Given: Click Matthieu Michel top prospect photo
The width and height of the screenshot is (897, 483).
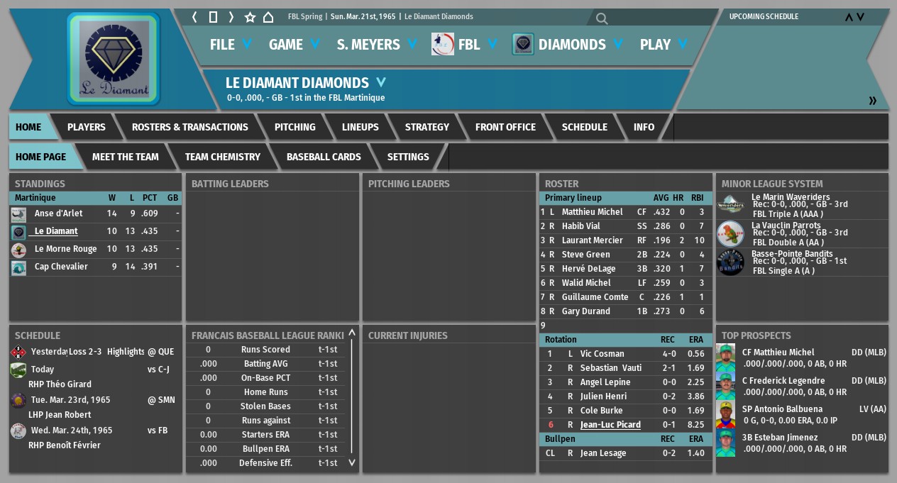Looking at the screenshot, I should click(725, 357).
